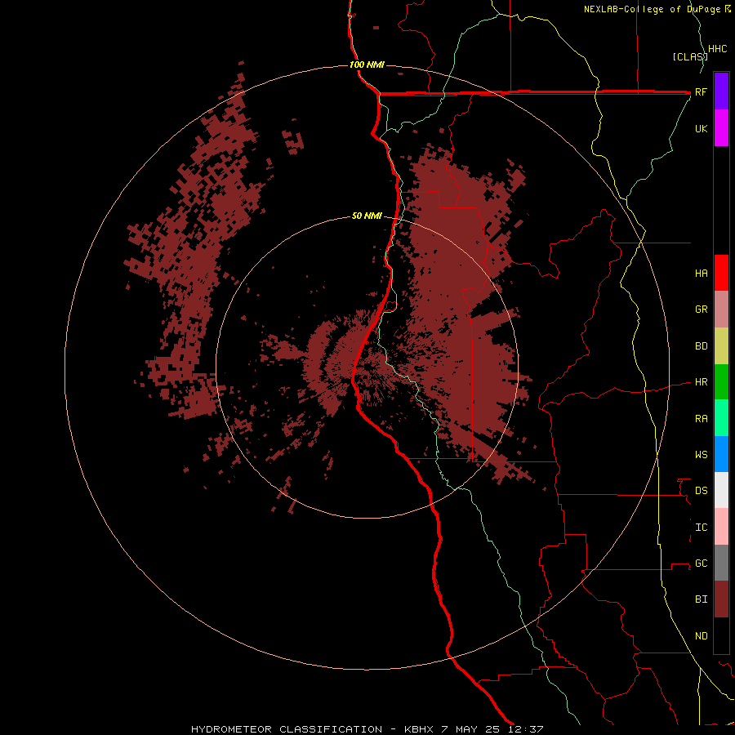Screen dimensions: 735x735
Task: Click the NEXLAB-College of DuPage text
Action: tap(652, 9)
